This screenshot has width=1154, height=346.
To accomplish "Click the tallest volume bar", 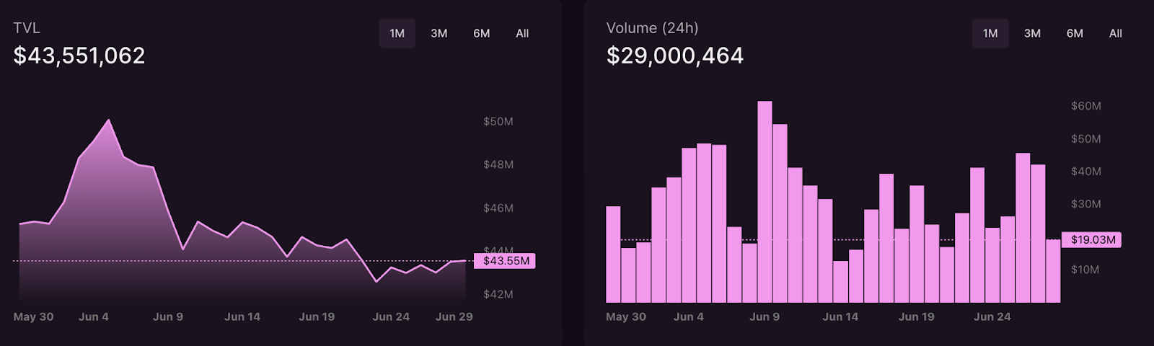I will [765, 202].
